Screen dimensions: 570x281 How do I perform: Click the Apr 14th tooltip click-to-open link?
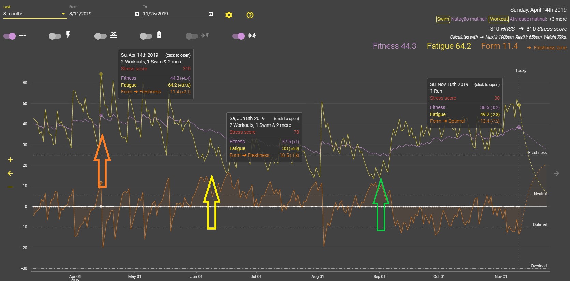(178, 55)
